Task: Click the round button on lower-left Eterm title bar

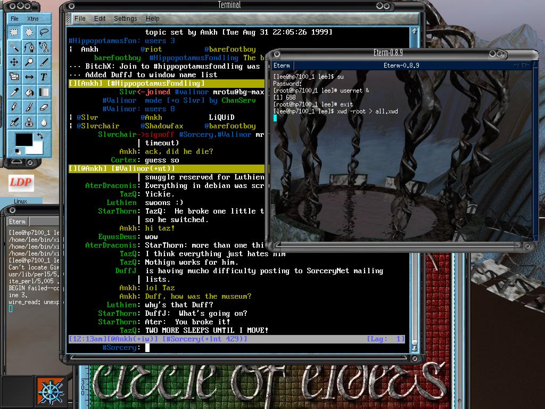Action: point(12,210)
